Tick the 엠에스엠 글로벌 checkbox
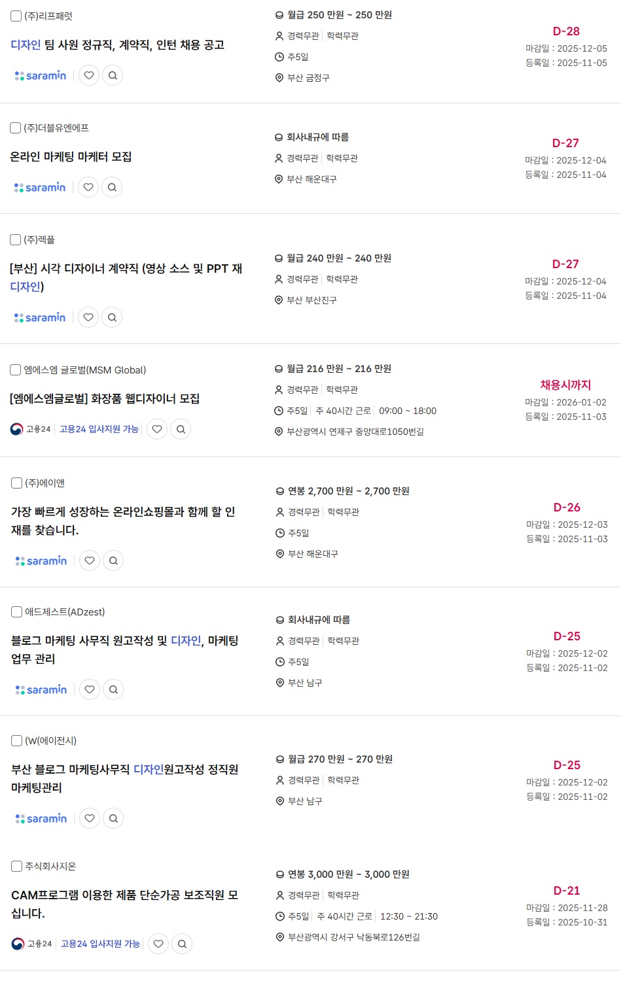This screenshot has width=621, height=983. point(16,370)
